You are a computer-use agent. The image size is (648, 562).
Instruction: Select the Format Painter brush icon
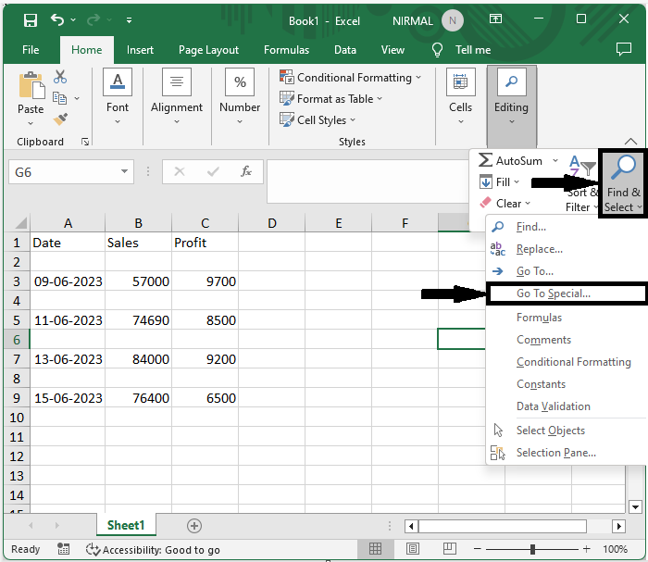(60, 119)
